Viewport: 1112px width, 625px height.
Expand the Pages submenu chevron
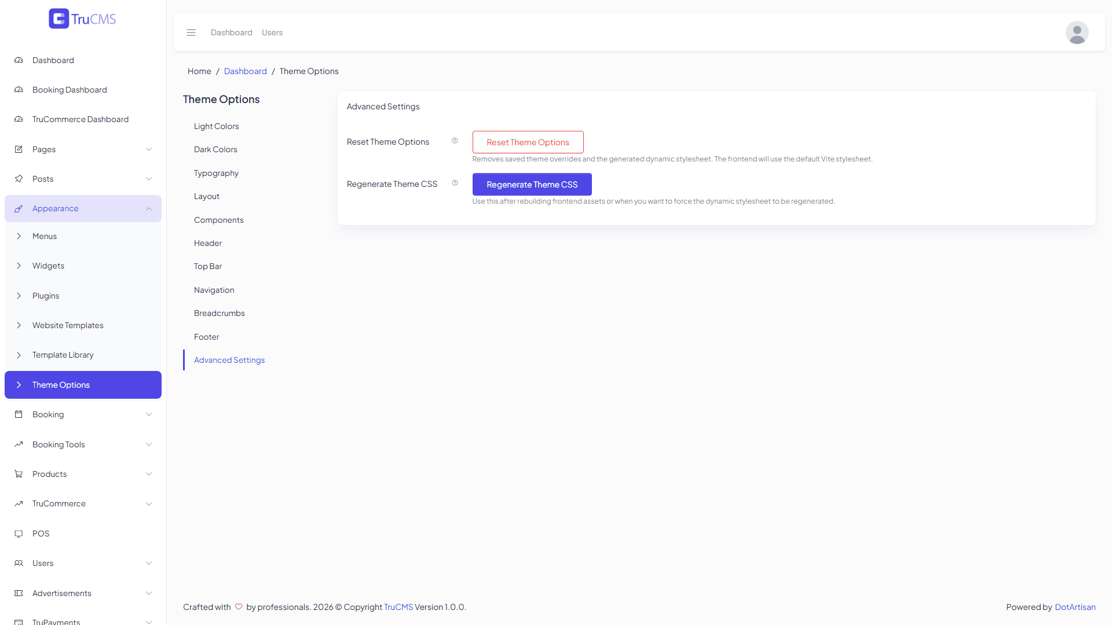pyautogui.click(x=149, y=149)
